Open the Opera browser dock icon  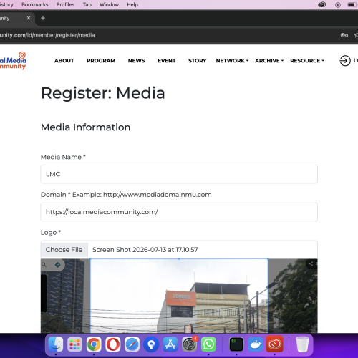click(113, 344)
